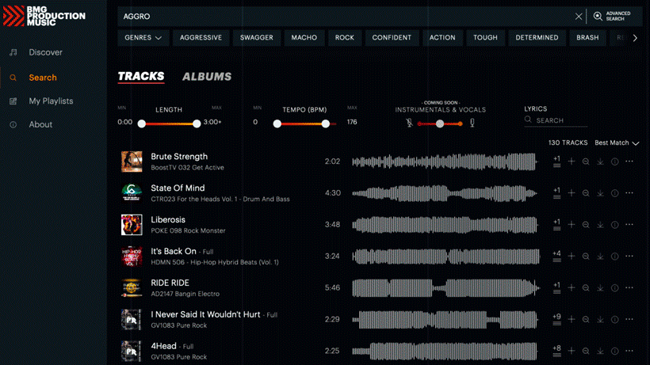Screen dimensions: 650x365
Task: Add State Of Mind using the plus icon
Action: coord(572,193)
